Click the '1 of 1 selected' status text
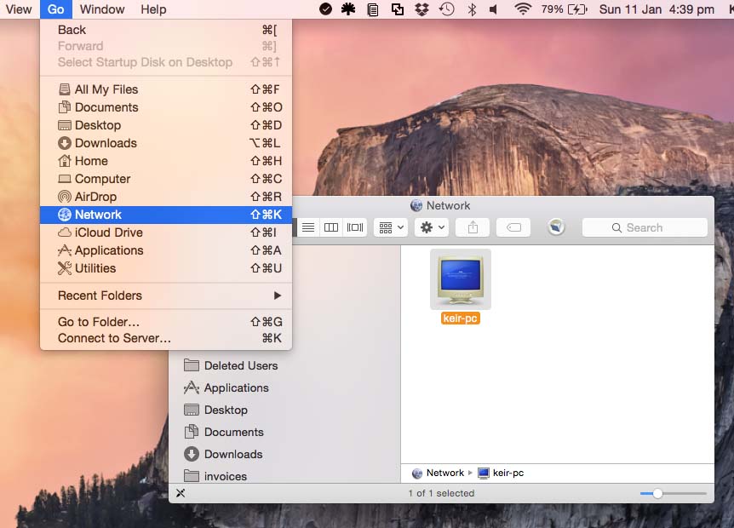This screenshot has height=528, width=734. [x=441, y=493]
